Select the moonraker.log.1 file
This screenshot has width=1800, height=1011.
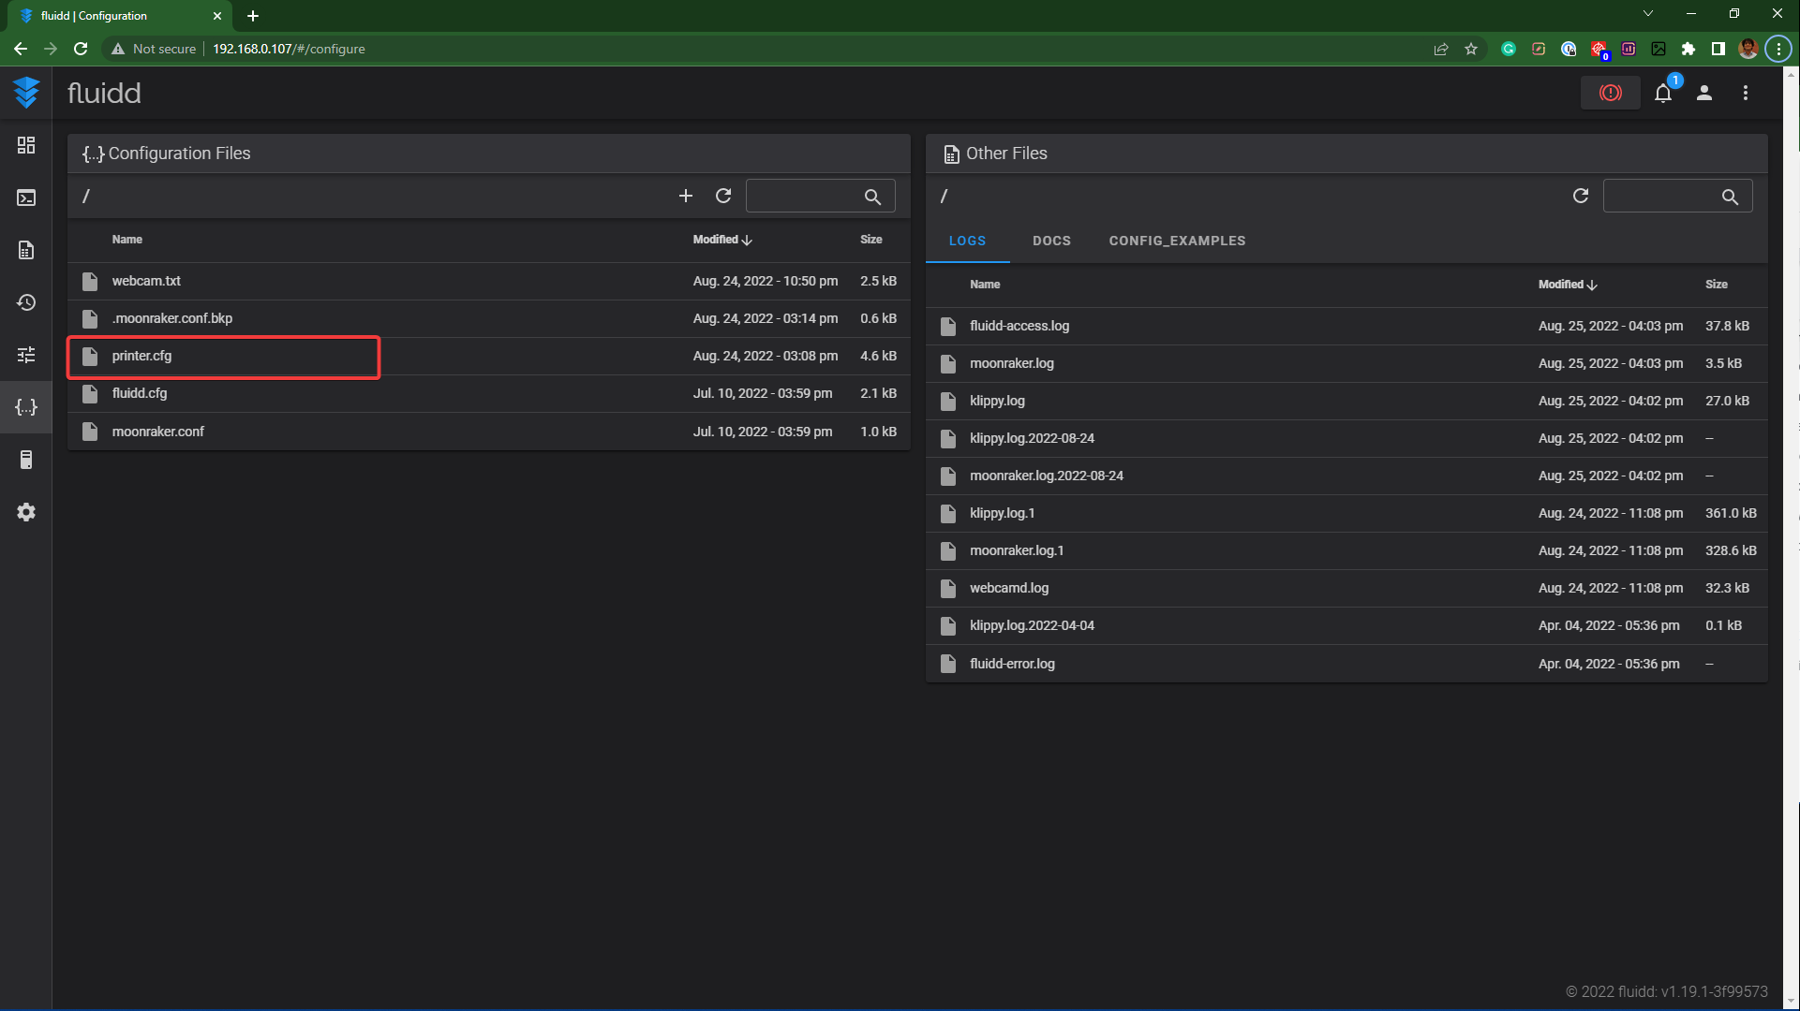1346,550
